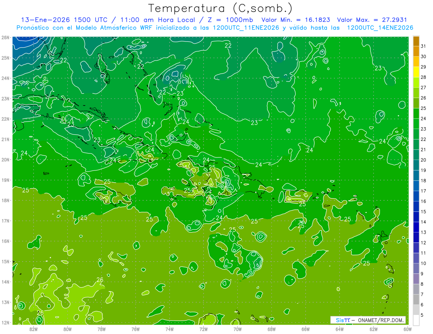The height and width of the screenshot is (334, 433).
Task: Click the 62W longitude axis label
Action: coord(373,329)
